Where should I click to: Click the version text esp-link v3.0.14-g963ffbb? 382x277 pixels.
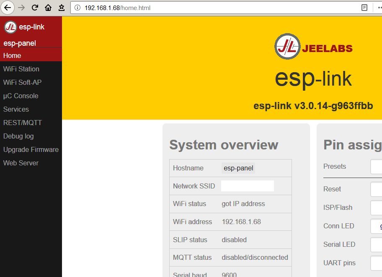click(x=313, y=106)
